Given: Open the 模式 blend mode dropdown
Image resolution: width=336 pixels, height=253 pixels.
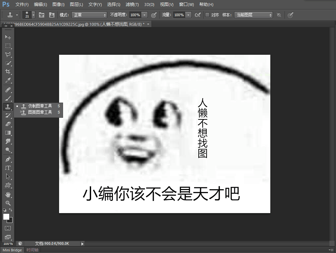Looking at the screenshot, I should click(x=89, y=15).
